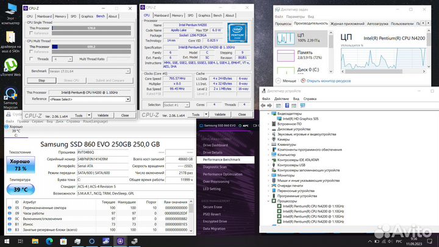Expand the Контроллеры USB node
Image resolution: width=439 pixels, height=247 pixels.
tap(268, 165)
